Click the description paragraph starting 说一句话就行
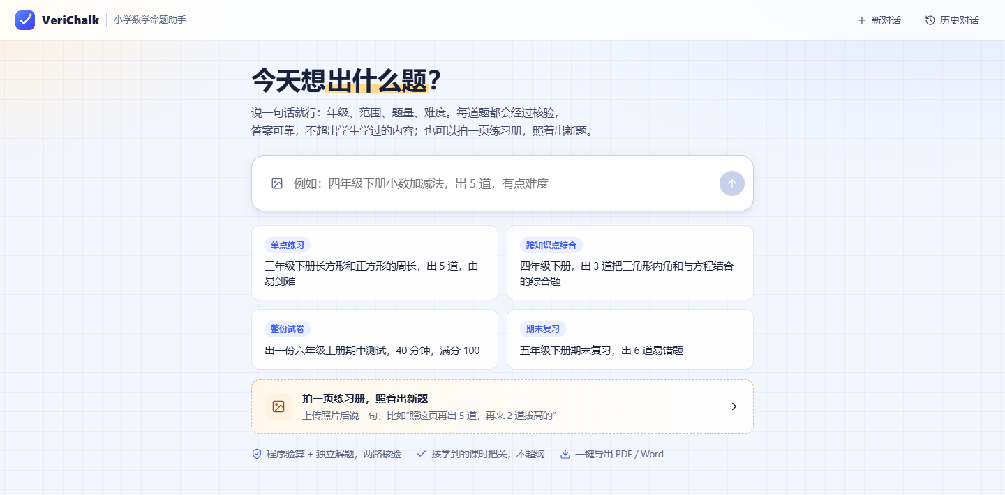1005x495 pixels. [x=423, y=121]
